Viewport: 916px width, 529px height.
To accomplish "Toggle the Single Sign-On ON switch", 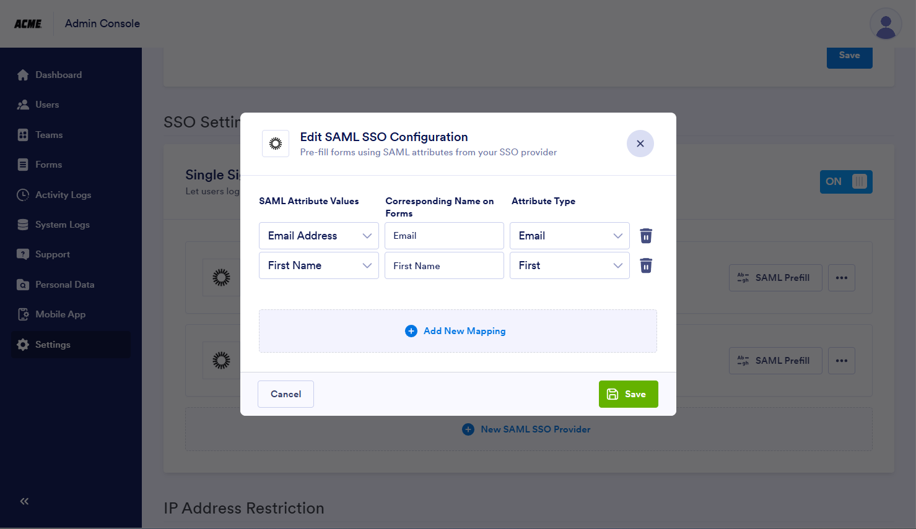I will (x=845, y=182).
